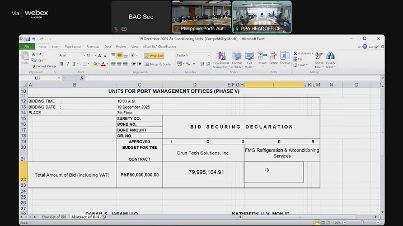The width and height of the screenshot is (403, 226).
Task: Click Insert Function fx icon
Action: tap(82, 78)
